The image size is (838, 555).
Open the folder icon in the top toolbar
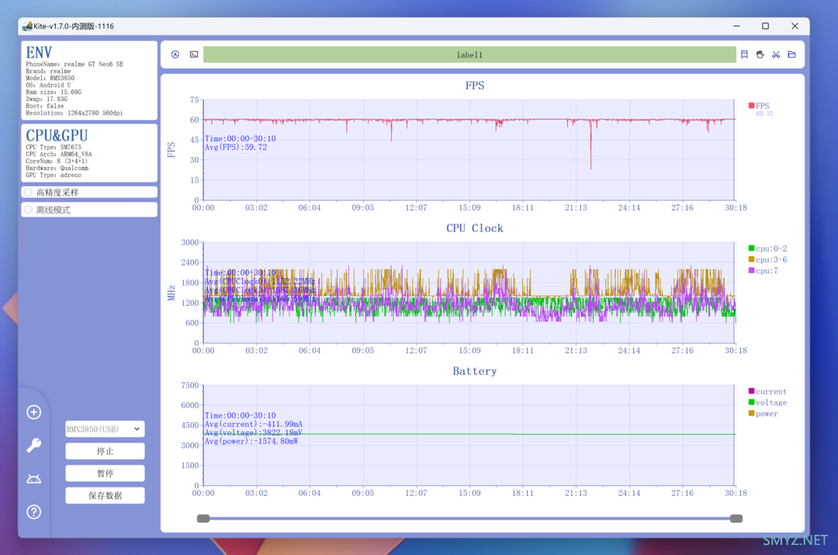[792, 54]
